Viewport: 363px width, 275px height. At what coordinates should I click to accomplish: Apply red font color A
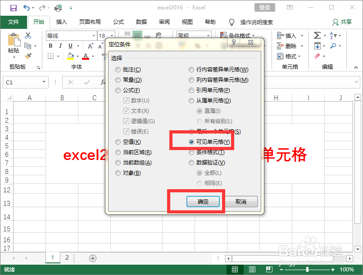(86, 56)
